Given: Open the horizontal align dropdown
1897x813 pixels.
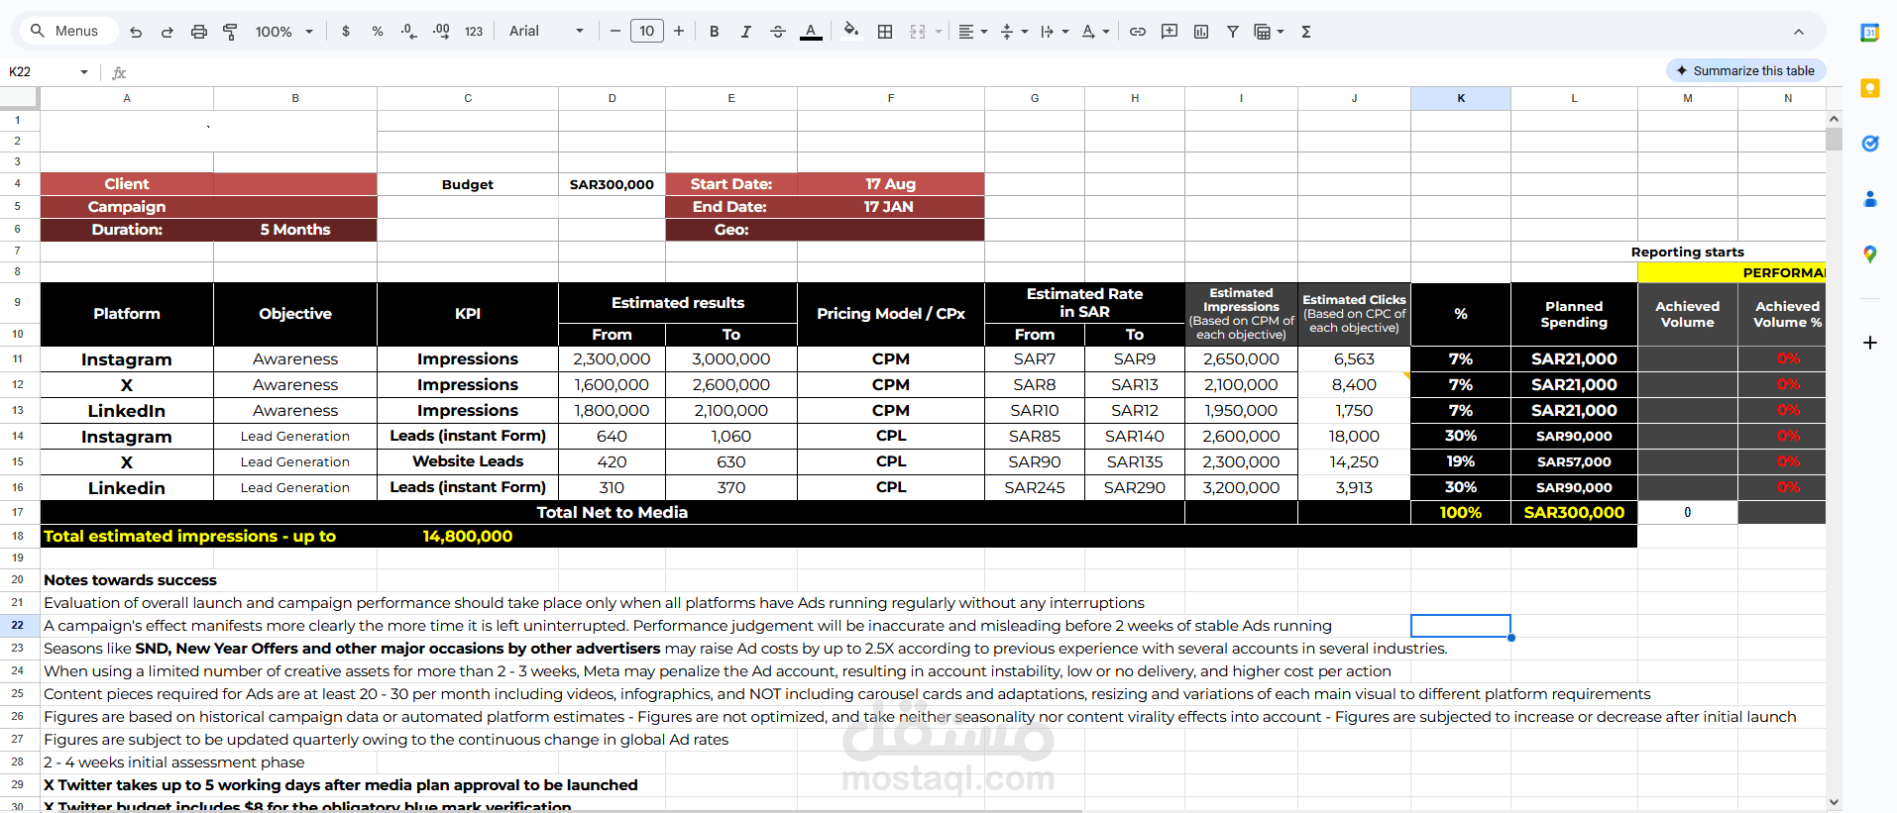Looking at the screenshot, I should 972,32.
